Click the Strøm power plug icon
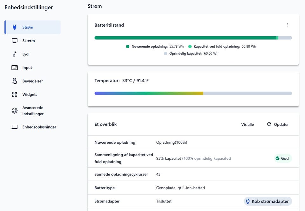305x211 pixels. click(x=15, y=27)
